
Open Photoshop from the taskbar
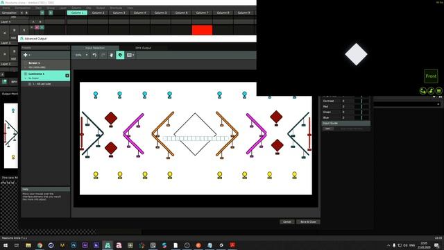74,245
